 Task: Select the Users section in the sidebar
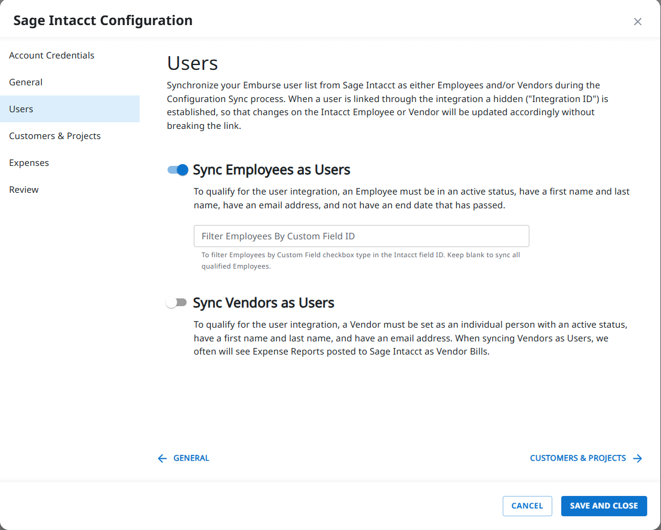click(21, 109)
